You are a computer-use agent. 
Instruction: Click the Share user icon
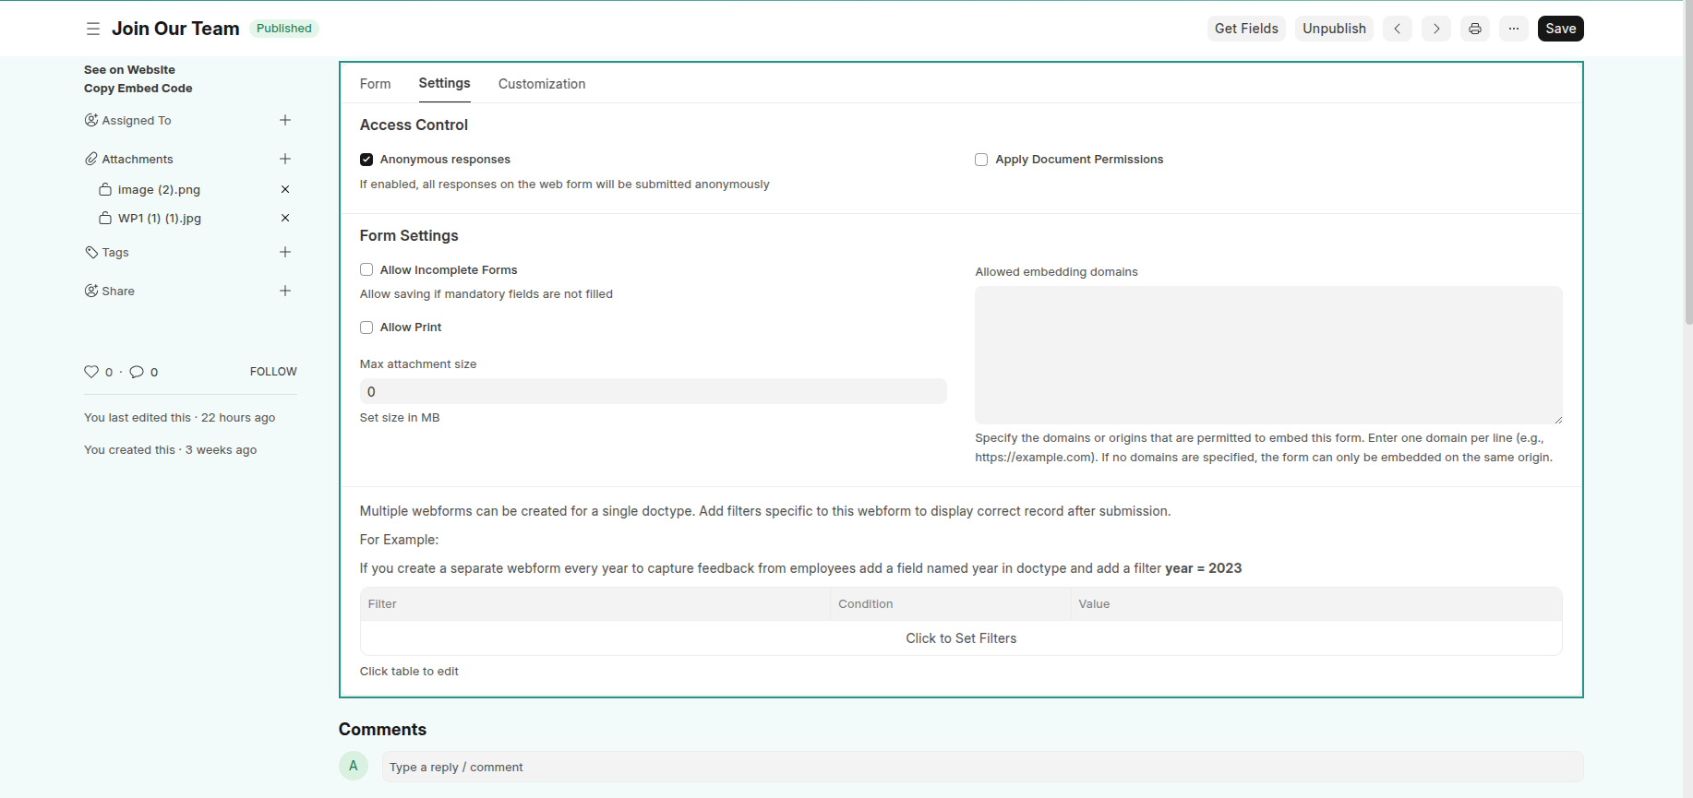pyautogui.click(x=91, y=291)
